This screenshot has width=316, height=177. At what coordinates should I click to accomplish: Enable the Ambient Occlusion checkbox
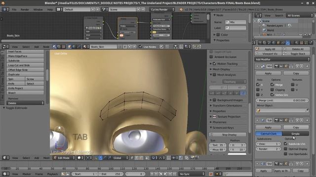click(x=211, y=57)
